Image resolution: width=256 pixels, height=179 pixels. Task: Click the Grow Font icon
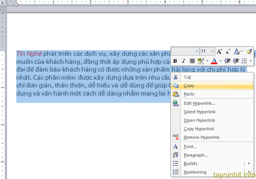click(220, 52)
